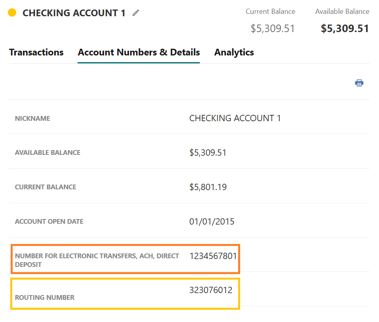The height and width of the screenshot is (322, 379).
Task: Click the yellow circle account indicator
Action: [x=12, y=13]
